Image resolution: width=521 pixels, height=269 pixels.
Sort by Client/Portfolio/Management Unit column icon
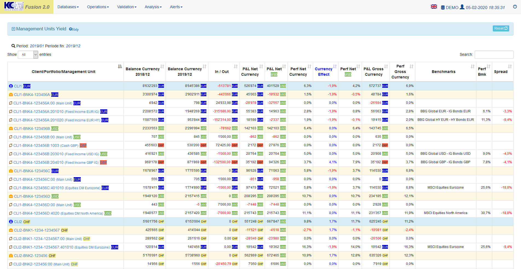point(120,66)
